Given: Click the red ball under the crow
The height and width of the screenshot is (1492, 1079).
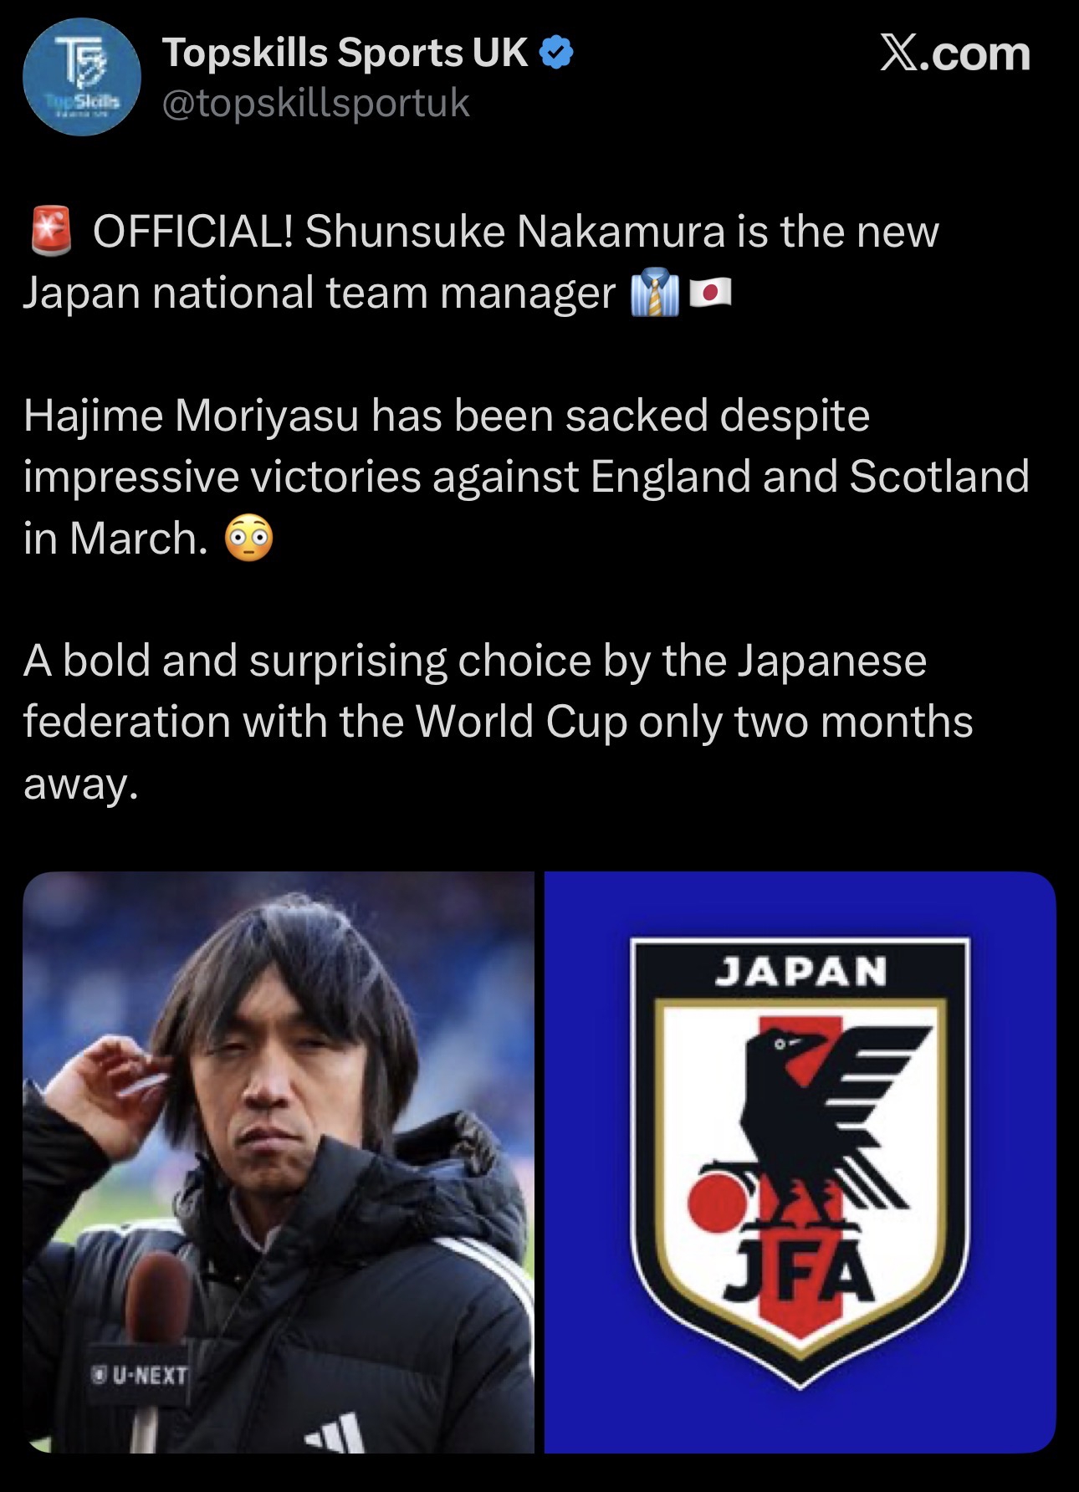Looking at the screenshot, I should pos(718,1203).
